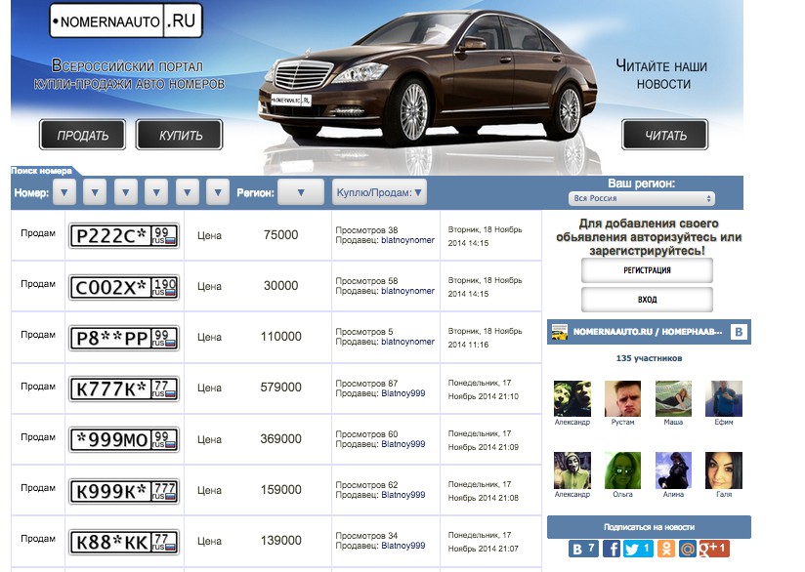Click the Facebook share icon

pos(611,549)
